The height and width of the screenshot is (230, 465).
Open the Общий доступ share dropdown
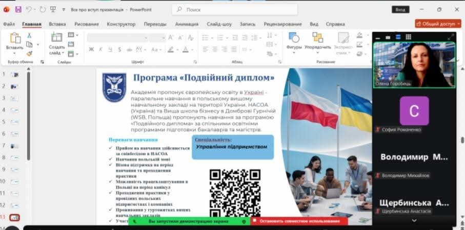coord(437,24)
